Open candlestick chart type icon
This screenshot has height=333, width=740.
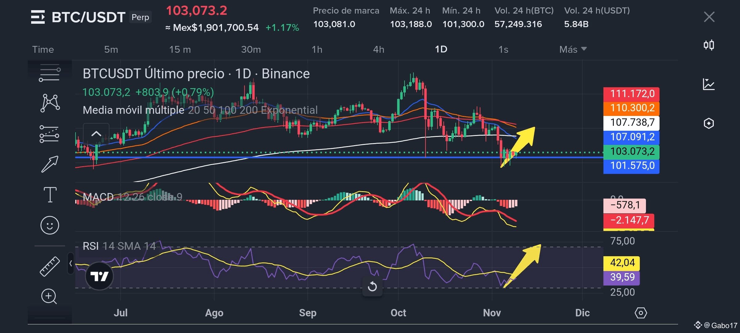pos(709,45)
